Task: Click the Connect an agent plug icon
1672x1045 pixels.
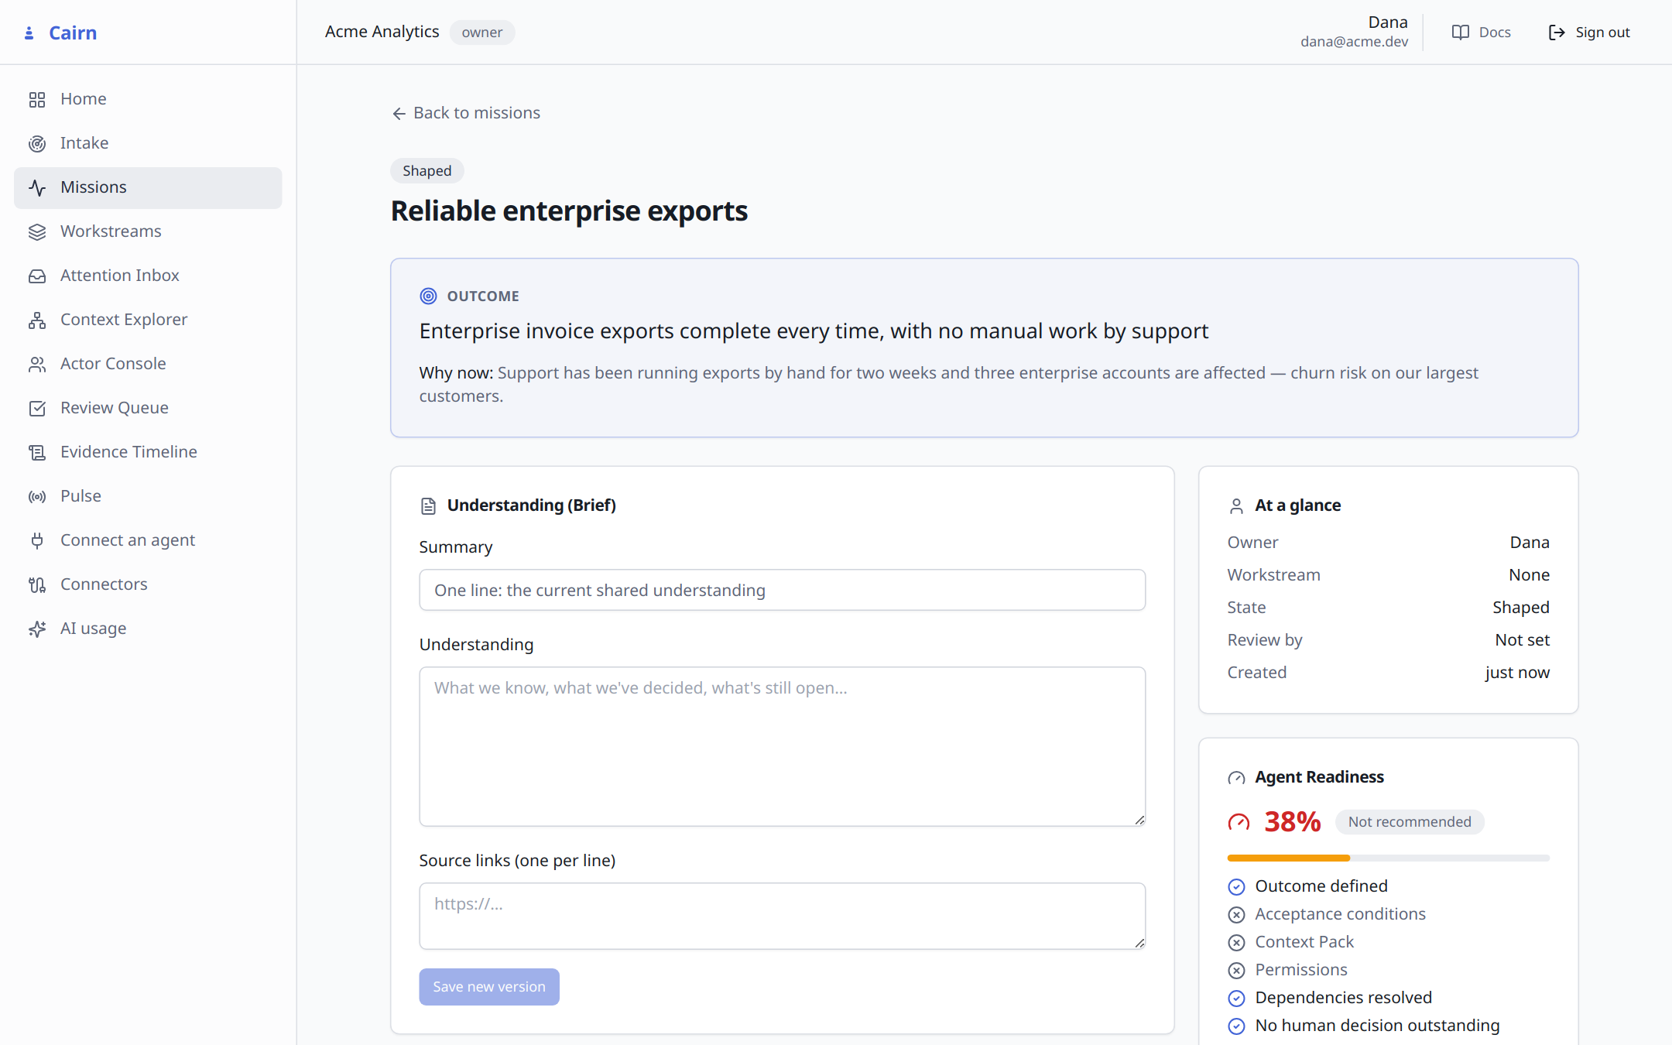Action: 37,541
